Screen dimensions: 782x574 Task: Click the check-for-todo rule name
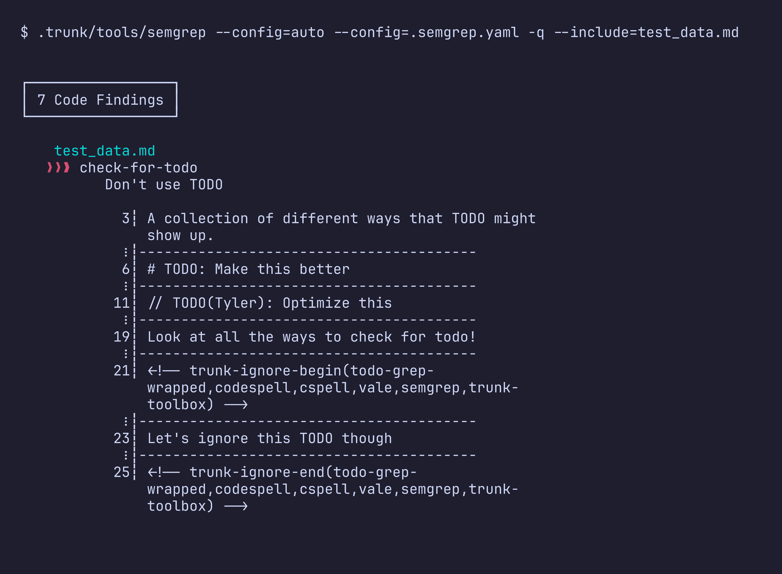tap(138, 168)
